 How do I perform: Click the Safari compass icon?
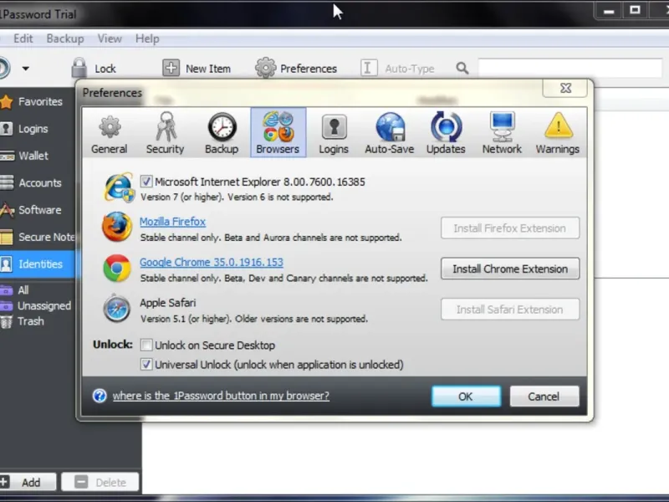click(116, 309)
